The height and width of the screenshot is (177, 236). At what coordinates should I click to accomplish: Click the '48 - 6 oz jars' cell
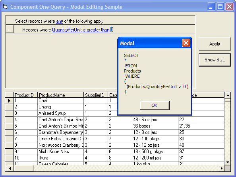pyautogui.click(x=155, y=120)
